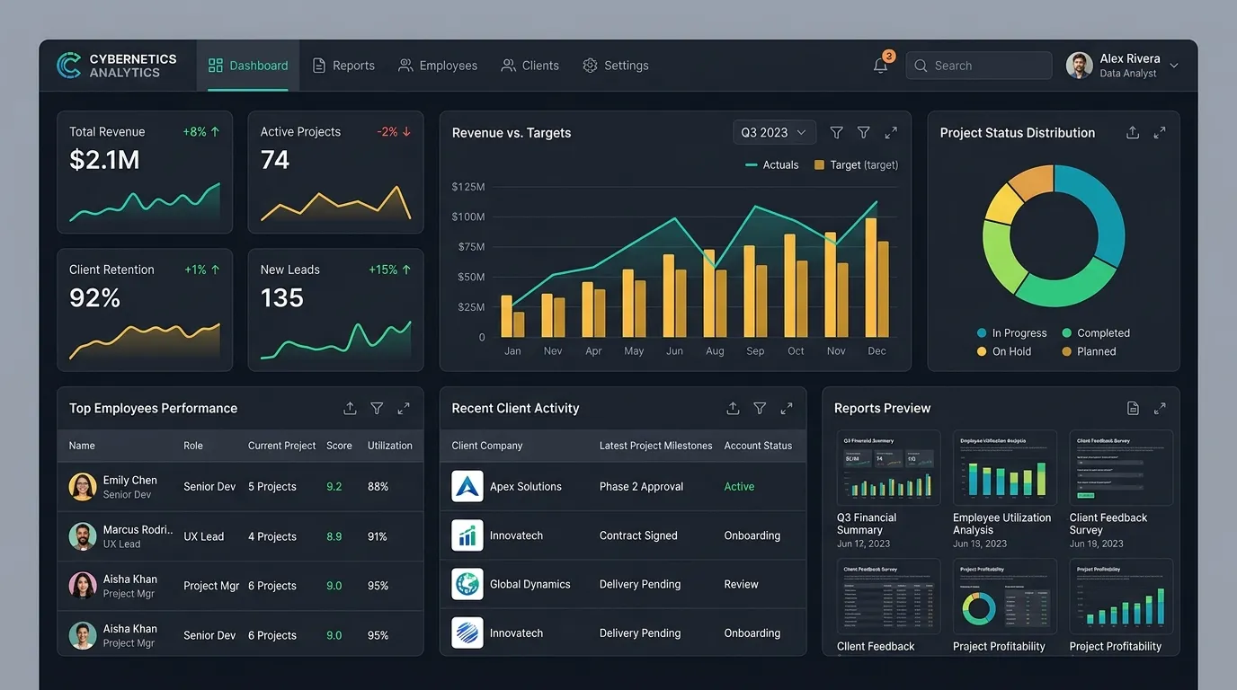
Task: Go to the Employees tab
Action: (438, 66)
